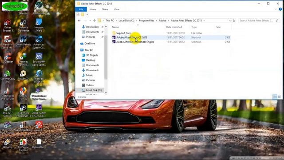This screenshot has width=284, height=160.
Task: Click the CyberLink PowerDVD 15 desktop icon
Action: pyautogui.click(x=23, y=111)
